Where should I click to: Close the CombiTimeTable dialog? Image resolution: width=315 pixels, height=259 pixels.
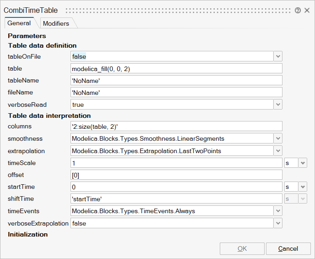pyautogui.click(x=307, y=10)
